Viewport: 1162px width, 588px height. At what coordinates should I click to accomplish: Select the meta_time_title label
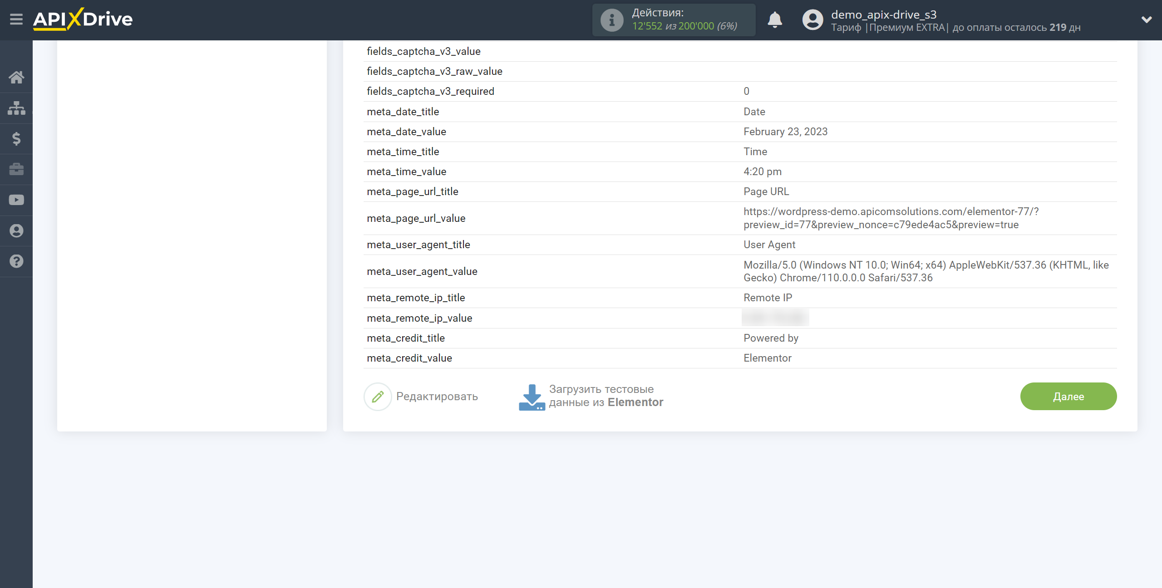403,152
